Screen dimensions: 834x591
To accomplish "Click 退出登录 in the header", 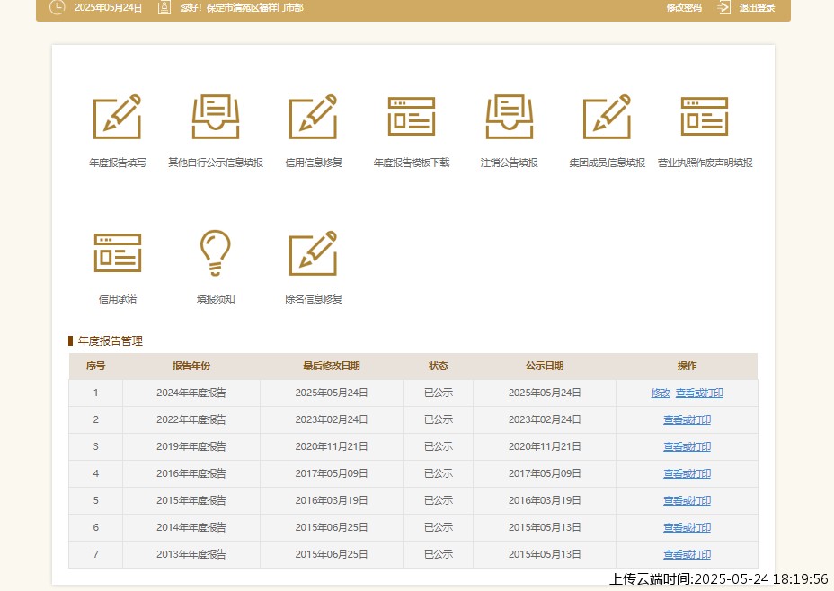I will (757, 8).
